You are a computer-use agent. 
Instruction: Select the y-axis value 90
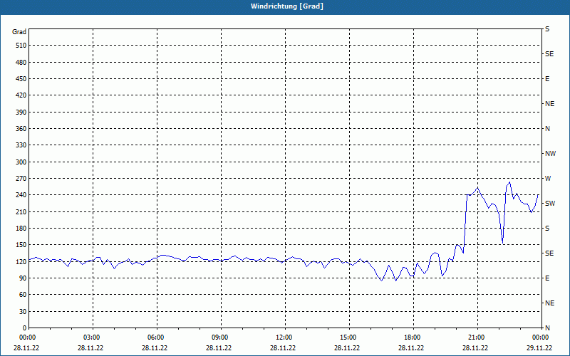tap(23, 278)
